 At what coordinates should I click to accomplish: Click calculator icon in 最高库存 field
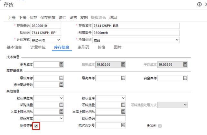tap(123, 78)
